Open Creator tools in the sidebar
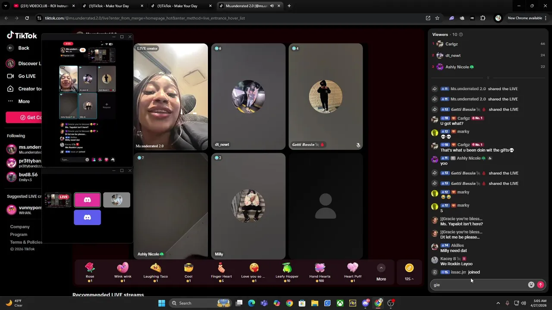 (25, 89)
